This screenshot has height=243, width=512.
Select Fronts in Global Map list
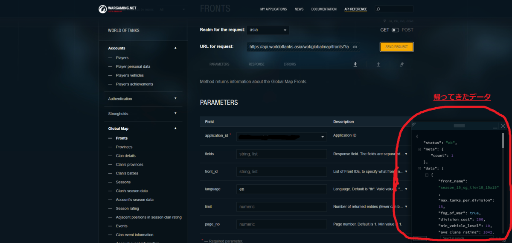click(x=122, y=138)
